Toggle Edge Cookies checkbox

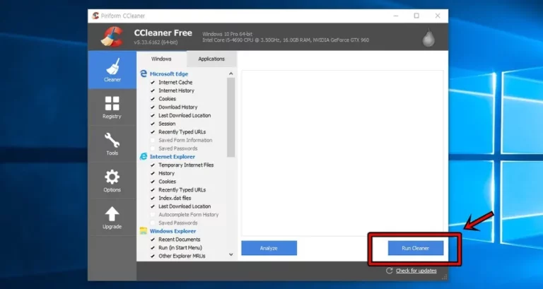tap(153, 99)
